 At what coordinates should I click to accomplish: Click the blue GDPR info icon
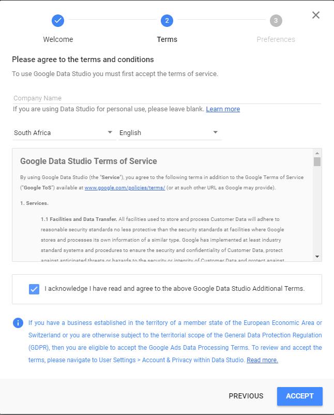pos(18,323)
